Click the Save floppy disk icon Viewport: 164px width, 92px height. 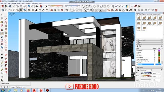coord(10,6)
